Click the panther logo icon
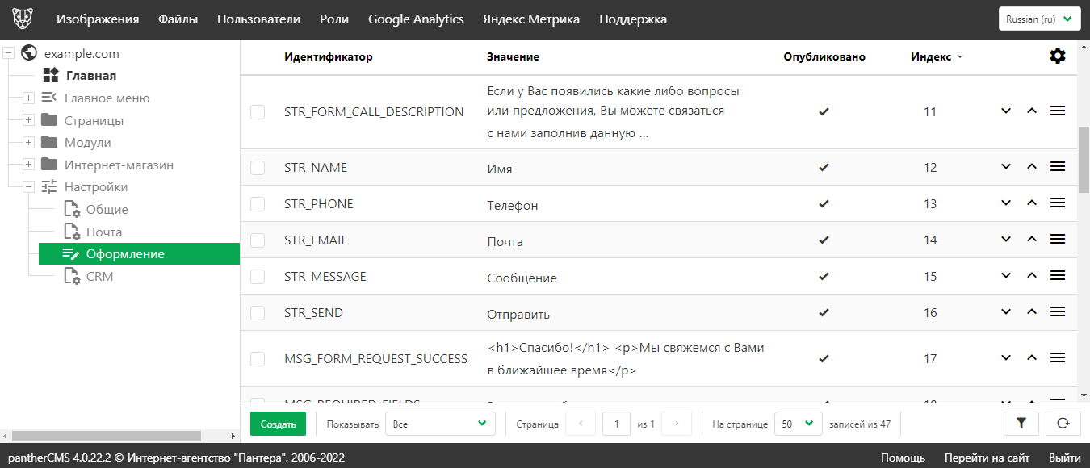 (x=23, y=19)
